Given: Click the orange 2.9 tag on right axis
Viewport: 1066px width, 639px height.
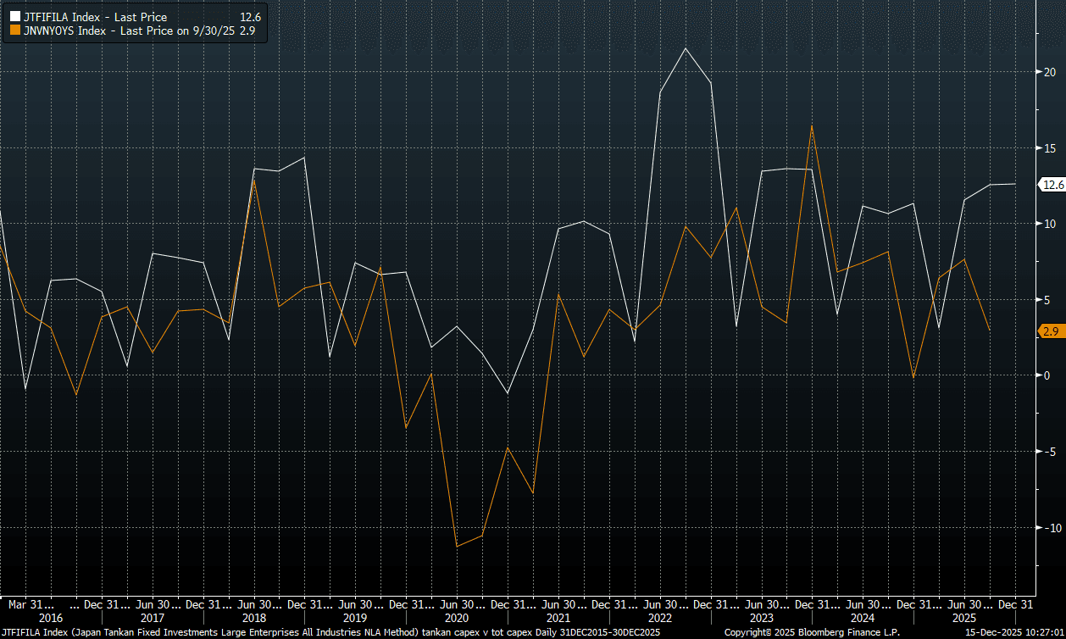Looking at the screenshot, I should [1050, 331].
